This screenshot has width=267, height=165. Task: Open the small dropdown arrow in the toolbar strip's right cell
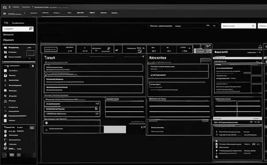coord(189,48)
